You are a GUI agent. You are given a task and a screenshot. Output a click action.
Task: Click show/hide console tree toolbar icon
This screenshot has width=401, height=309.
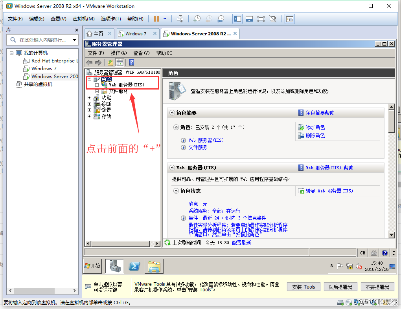click(x=120, y=62)
